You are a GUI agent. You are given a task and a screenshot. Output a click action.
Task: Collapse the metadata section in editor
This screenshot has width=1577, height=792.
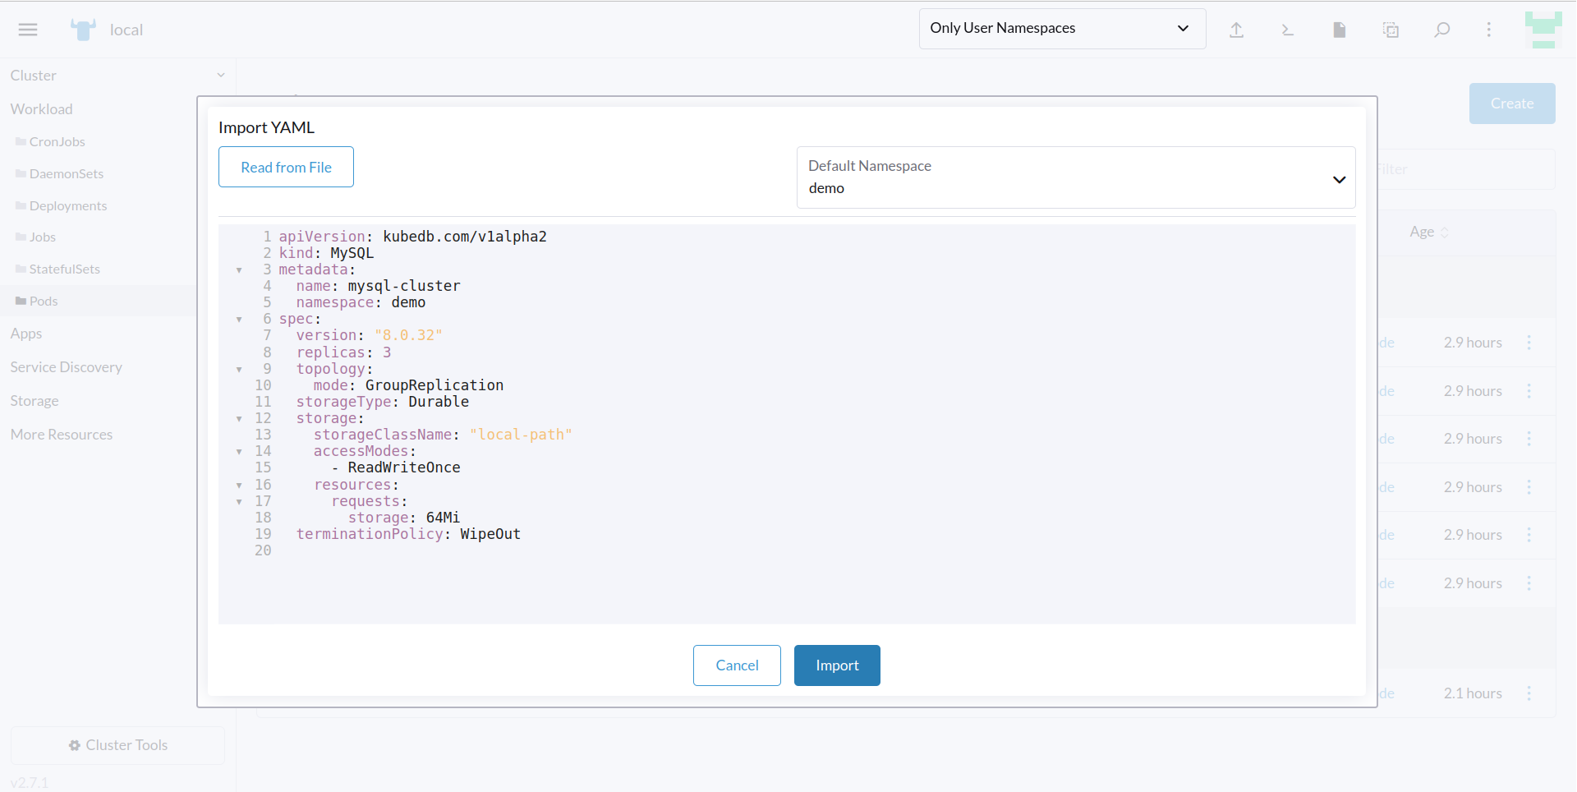tap(239, 270)
